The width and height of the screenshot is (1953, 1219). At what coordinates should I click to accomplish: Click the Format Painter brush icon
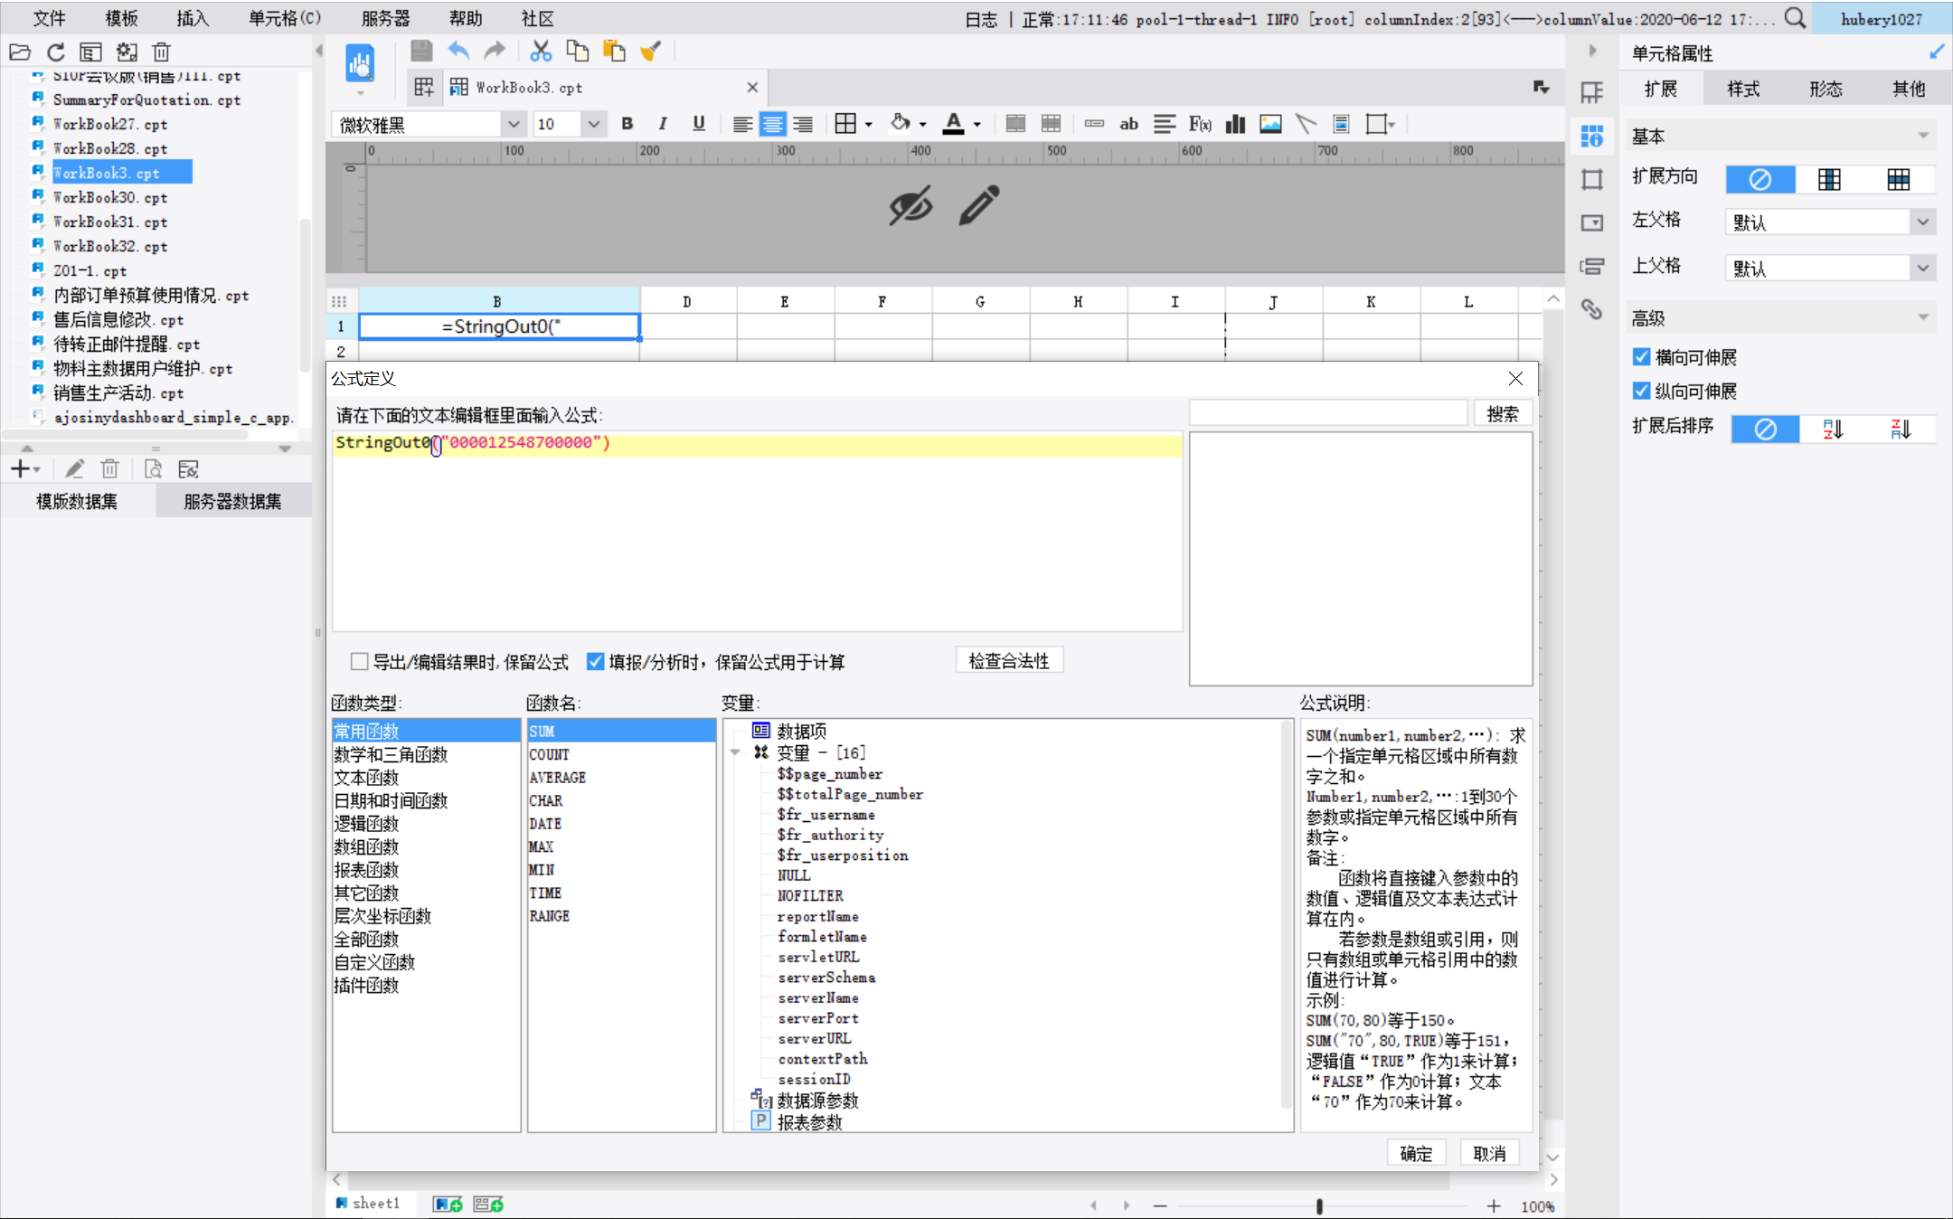(x=650, y=52)
